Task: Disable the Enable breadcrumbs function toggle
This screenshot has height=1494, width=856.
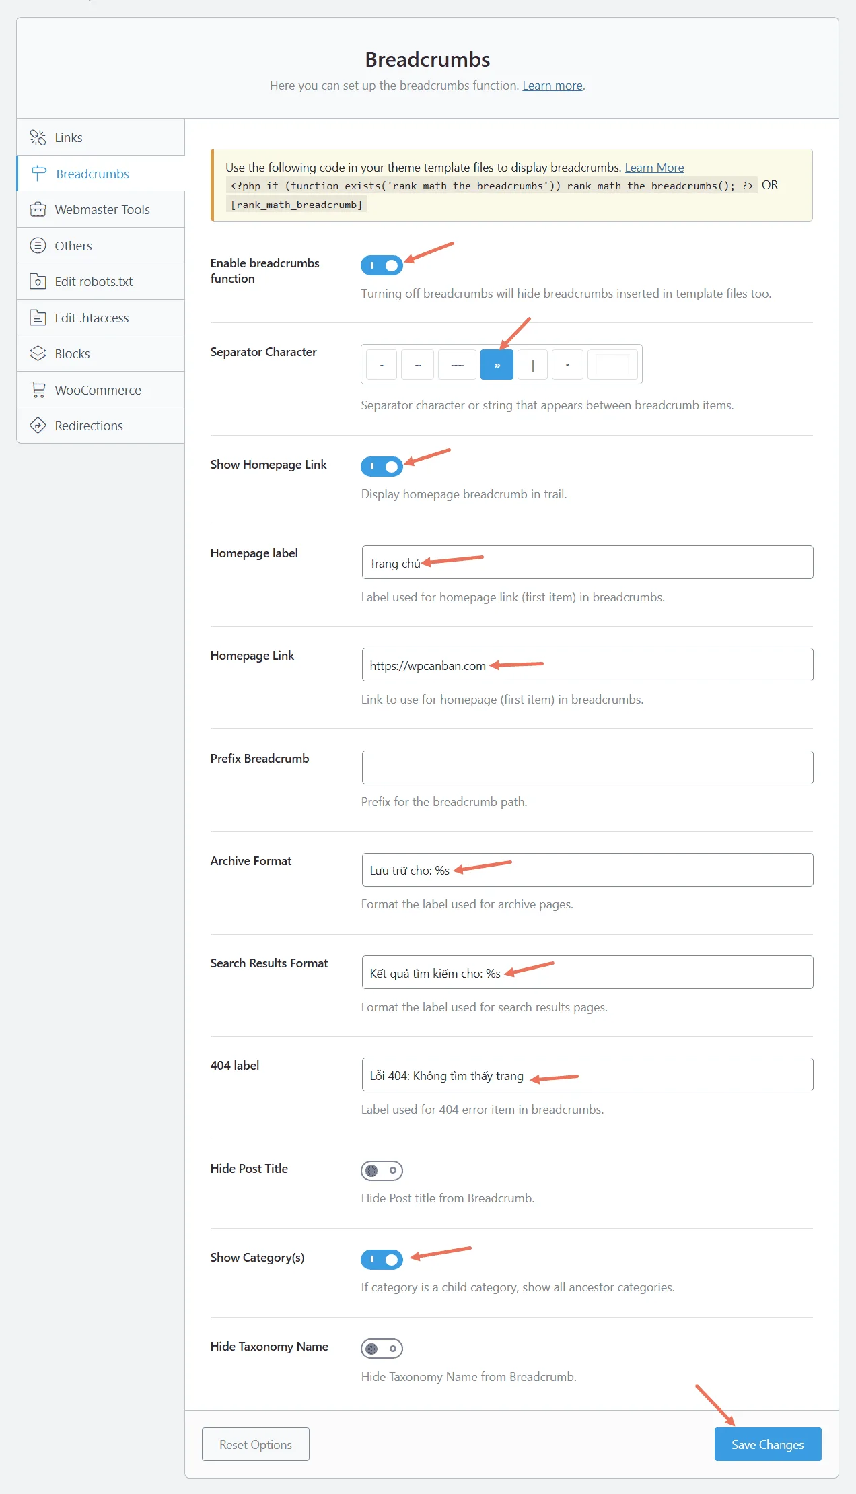Action: [382, 265]
